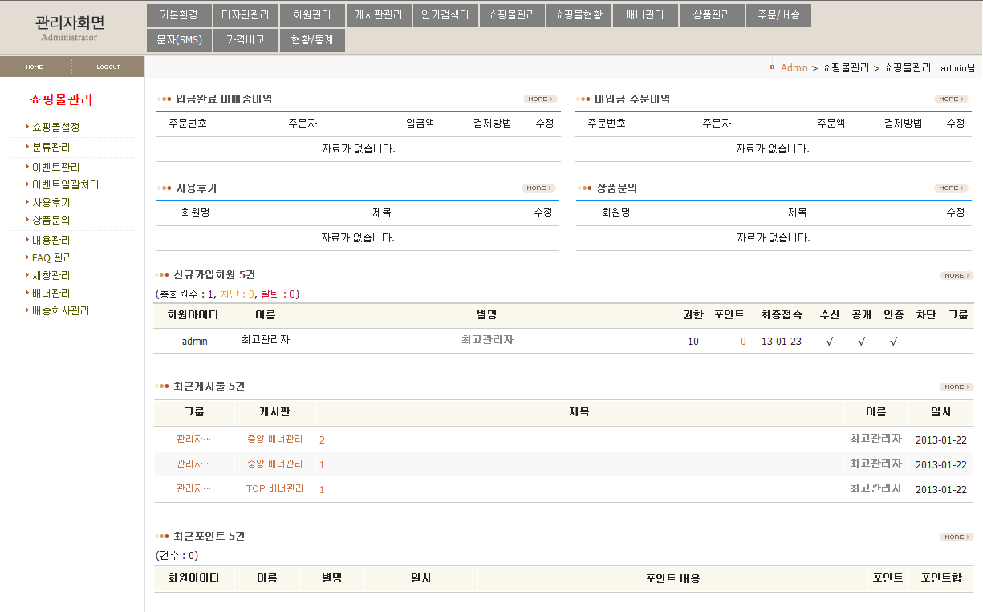The height and width of the screenshot is (612, 983).
Task: Expand 이벤트관리 in the left sidebar
Action: point(55,168)
